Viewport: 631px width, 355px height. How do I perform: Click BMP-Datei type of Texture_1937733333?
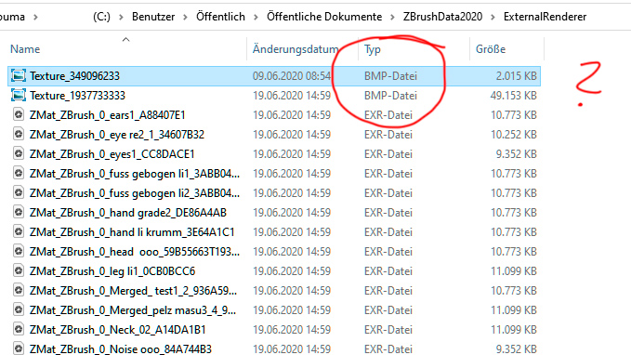[x=390, y=96]
